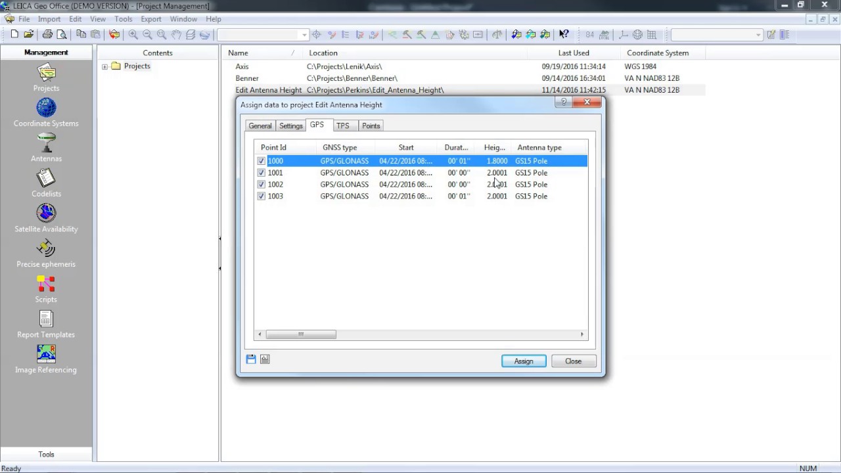Click the Tools bar at sidebar bottom
Image resolution: width=841 pixels, height=473 pixels.
[46, 454]
